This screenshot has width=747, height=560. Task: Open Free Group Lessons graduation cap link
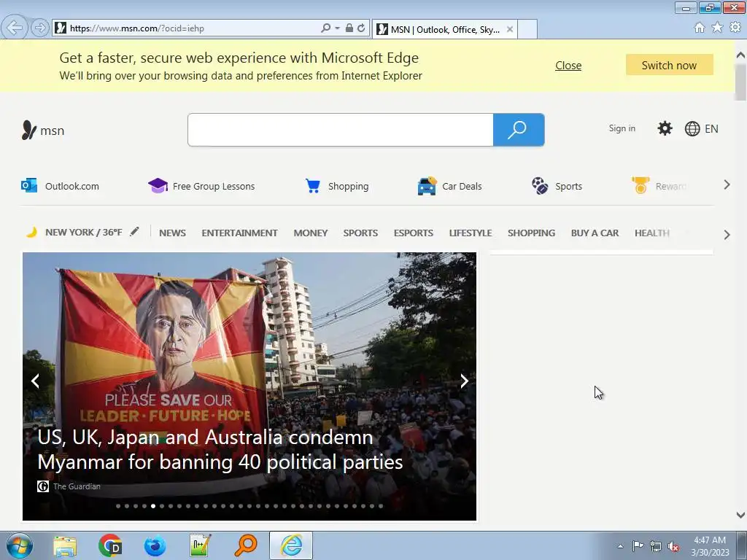click(201, 186)
